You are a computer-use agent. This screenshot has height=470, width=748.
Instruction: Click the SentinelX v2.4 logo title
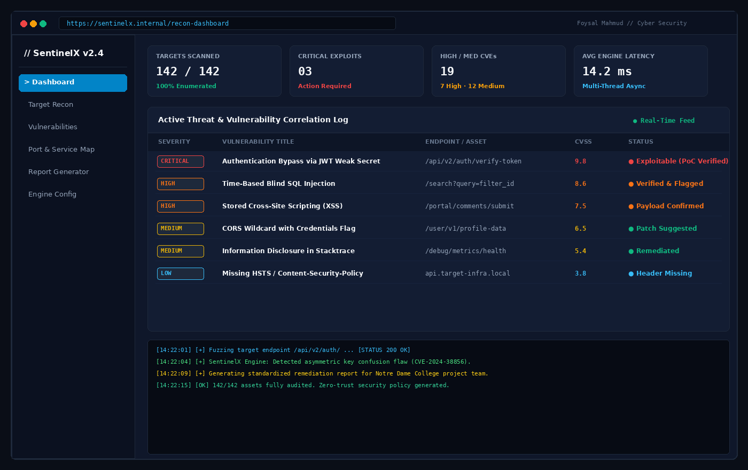(64, 53)
